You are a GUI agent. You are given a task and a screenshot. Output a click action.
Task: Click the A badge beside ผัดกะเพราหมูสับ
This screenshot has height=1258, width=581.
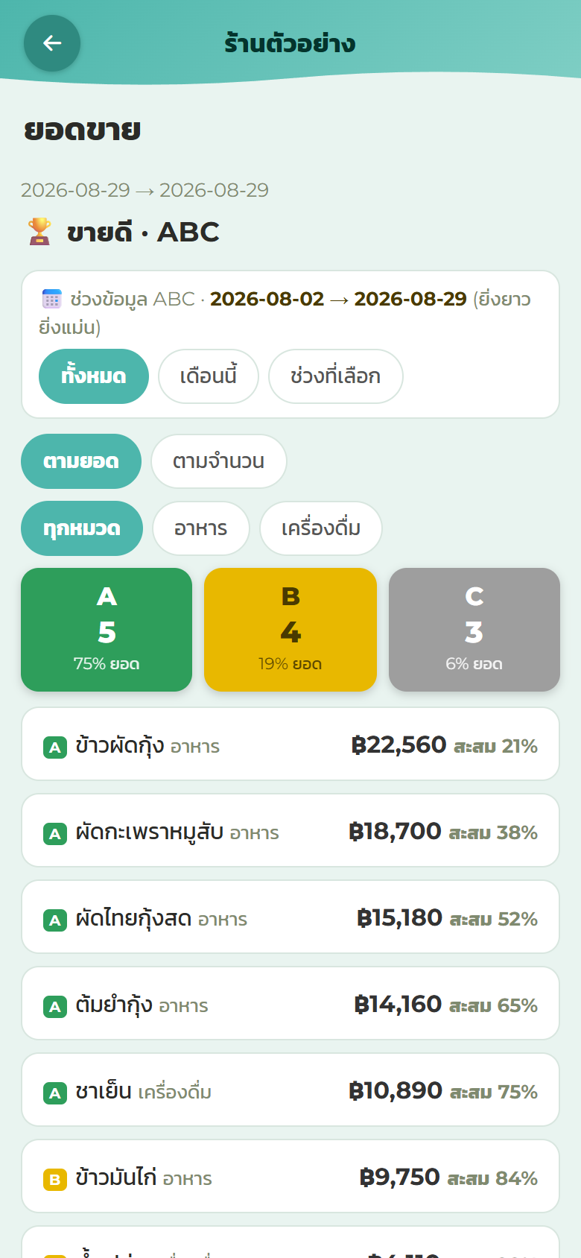tap(55, 833)
